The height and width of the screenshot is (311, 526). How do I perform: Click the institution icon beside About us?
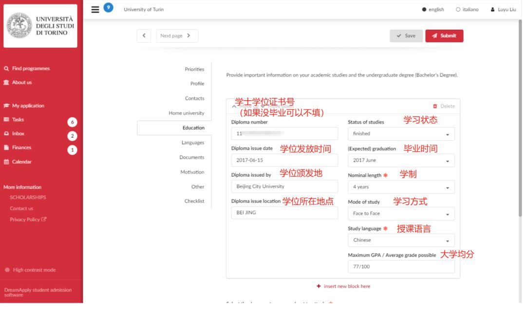6,82
